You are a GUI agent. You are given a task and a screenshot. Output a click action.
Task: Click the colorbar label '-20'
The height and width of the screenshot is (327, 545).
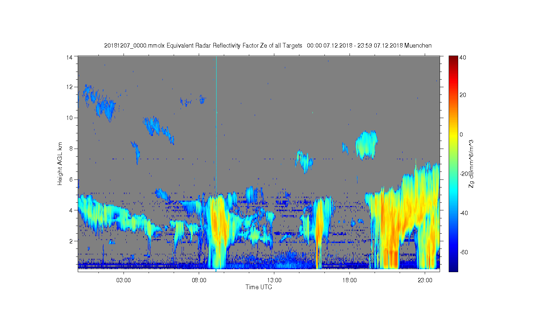(x=463, y=174)
